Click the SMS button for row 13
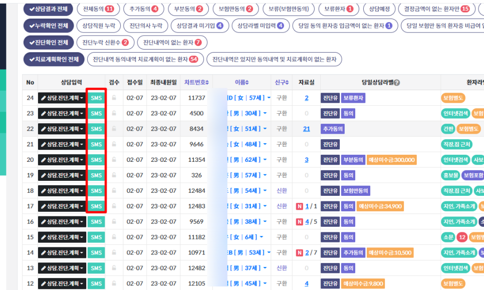This screenshot has height=290, width=484. [96, 268]
